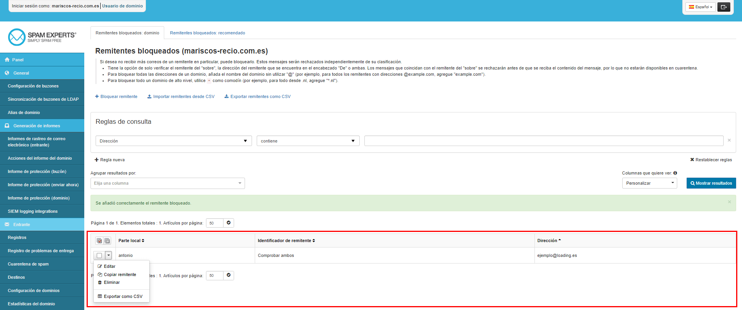Remove the query rule with the X icon

pos(729,140)
